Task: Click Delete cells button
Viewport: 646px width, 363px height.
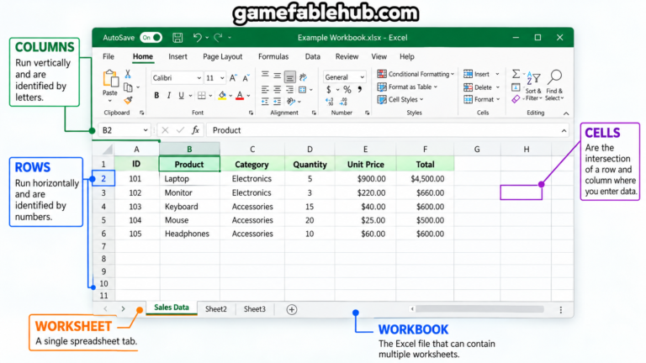Action: (x=481, y=87)
